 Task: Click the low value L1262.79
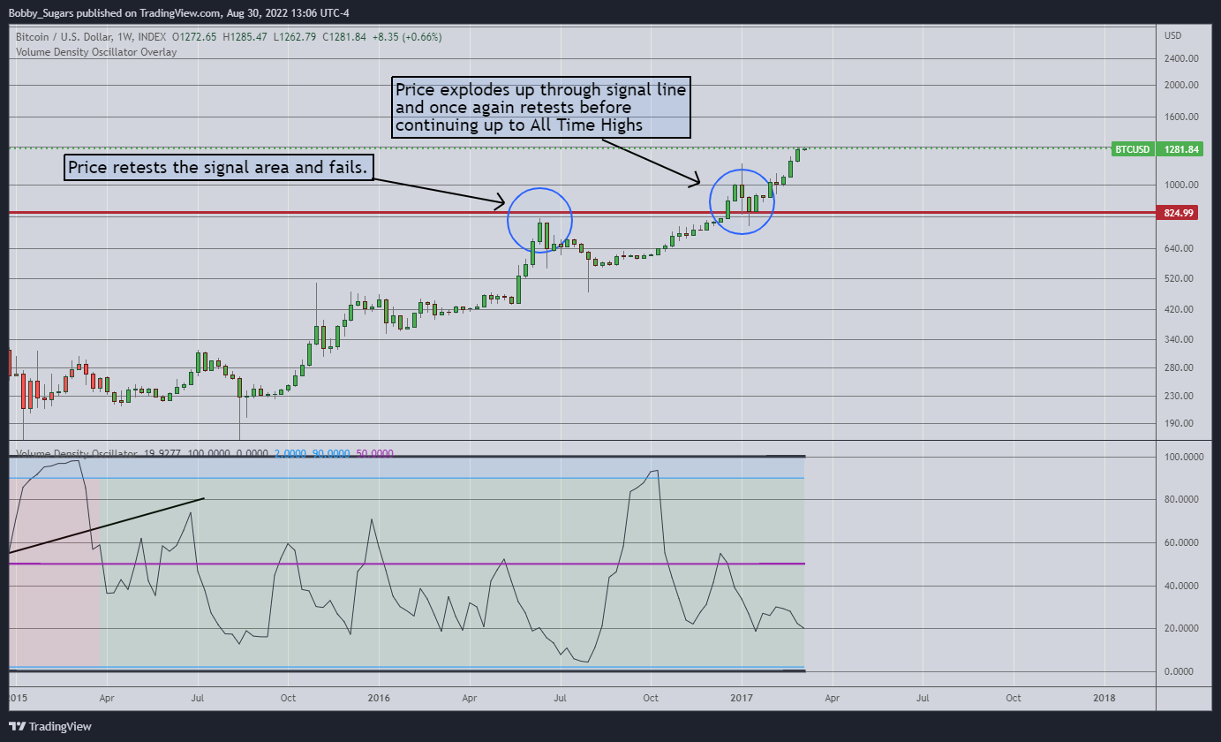(x=293, y=37)
